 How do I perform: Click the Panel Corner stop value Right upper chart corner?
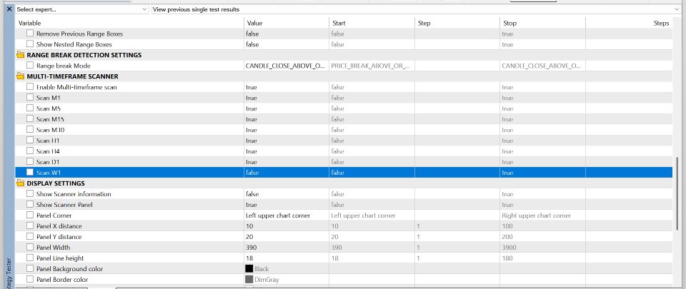pyautogui.click(x=542, y=216)
